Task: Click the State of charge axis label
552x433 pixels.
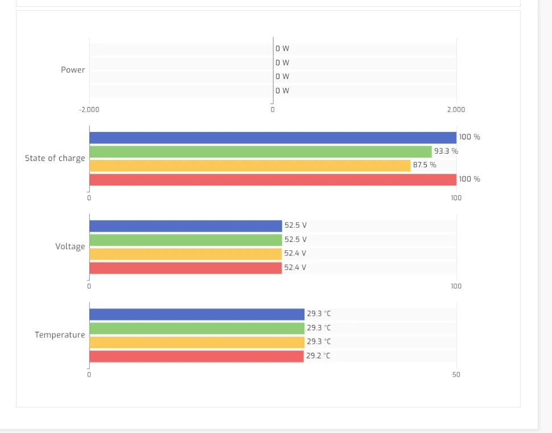Action: (x=55, y=158)
